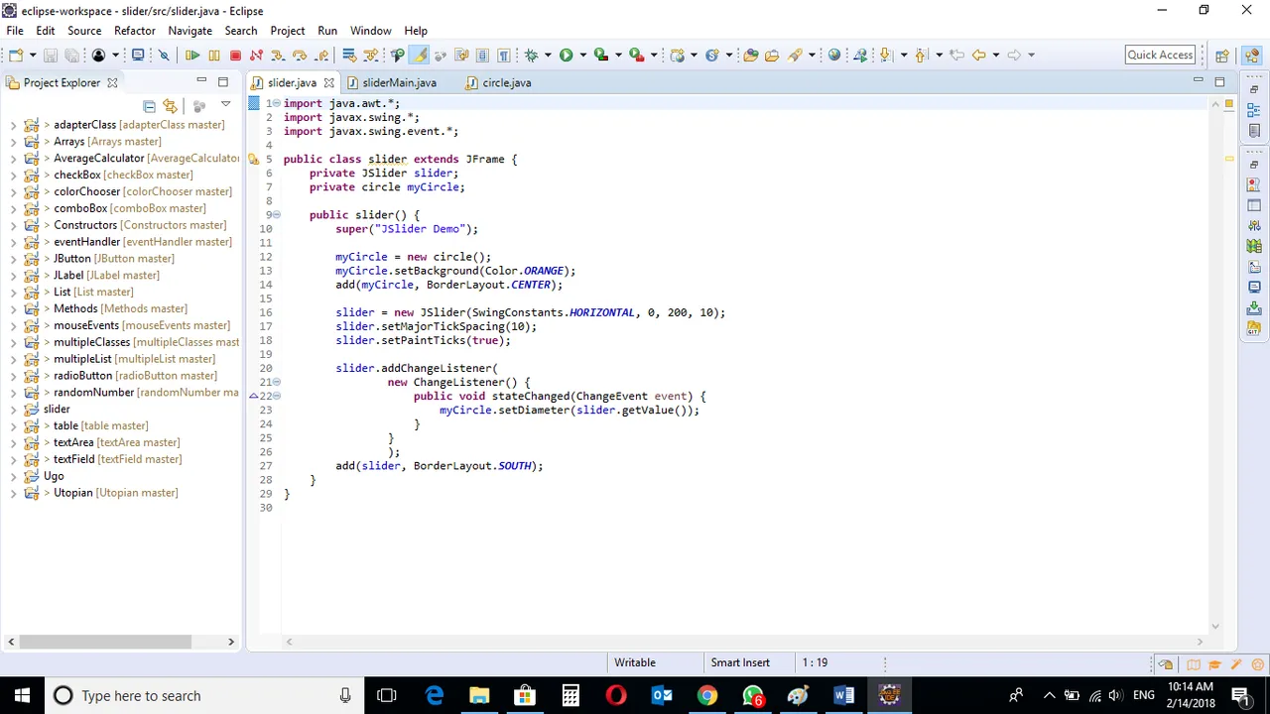
Task: Click the Next Annotation toolbar icon
Action: pyautogui.click(x=886, y=56)
